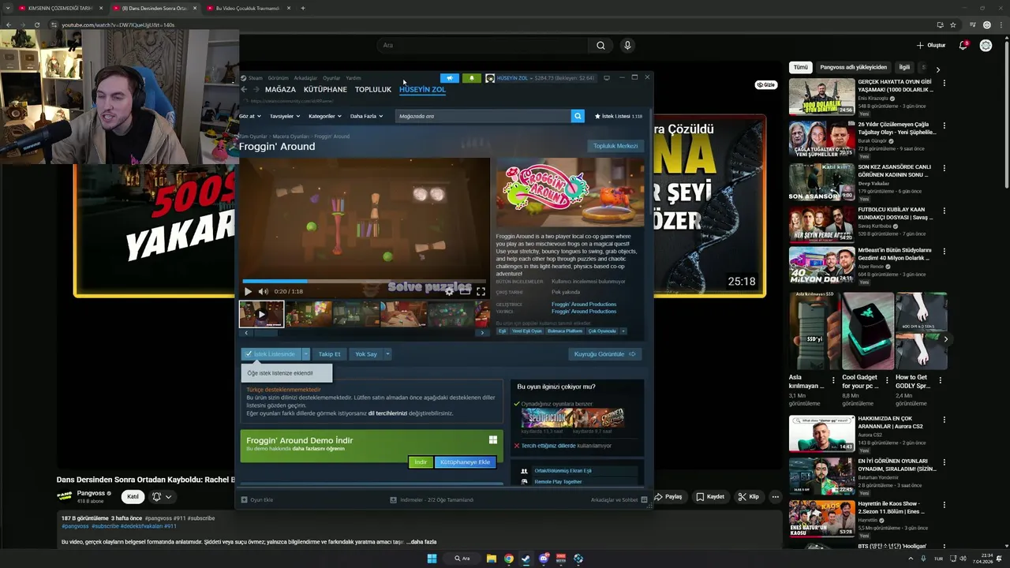Expand the Göz at dropdown
The height and width of the screenshot is (568, 1010).
pyautogui.click(x=249, y=116)
